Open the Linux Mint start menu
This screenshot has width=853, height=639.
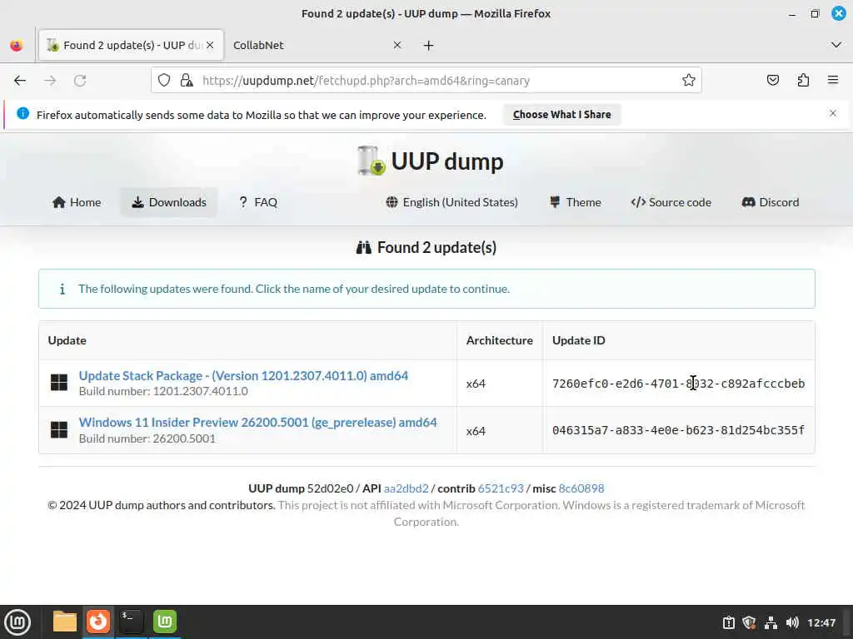pos(17,622)
